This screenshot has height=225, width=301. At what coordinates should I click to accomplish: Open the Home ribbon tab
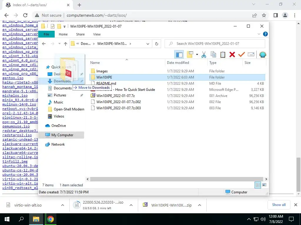click(x=63, y=34)
